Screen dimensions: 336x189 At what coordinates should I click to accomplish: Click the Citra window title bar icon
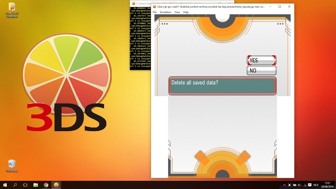[x=154, y=7]
